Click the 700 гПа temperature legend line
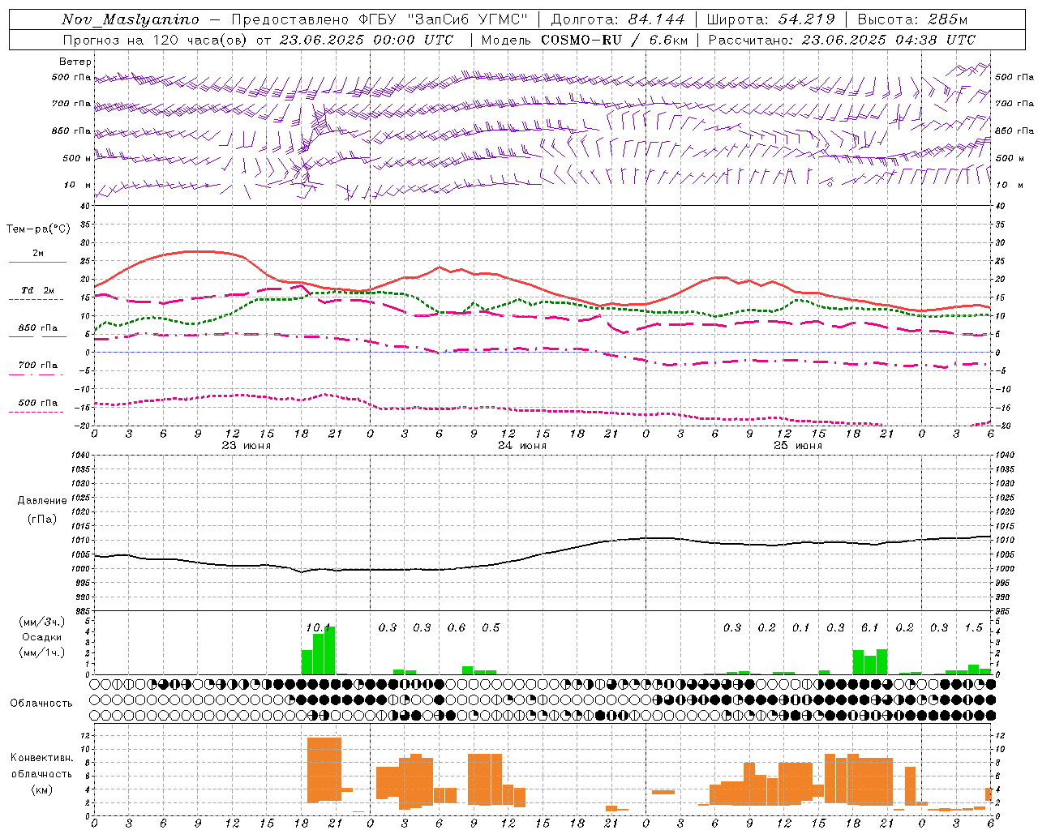Image resolution: width=1038 pixels, height=830 pixels. point(37,374)
